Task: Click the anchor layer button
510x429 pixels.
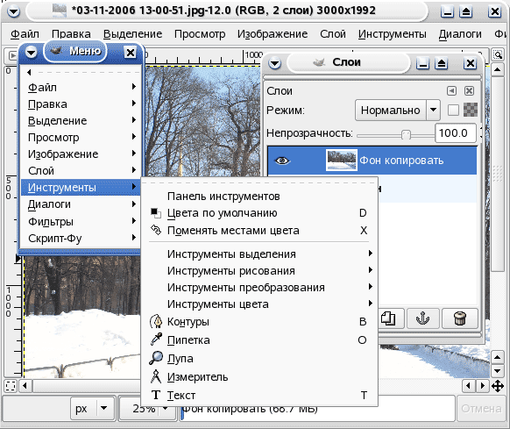Action: coord(422,318)
